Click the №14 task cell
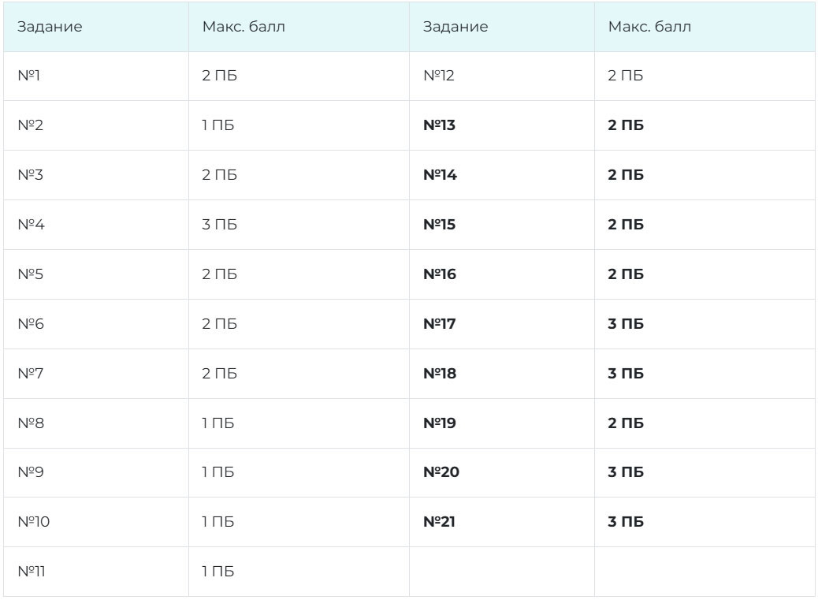 (x=440, y=175)
